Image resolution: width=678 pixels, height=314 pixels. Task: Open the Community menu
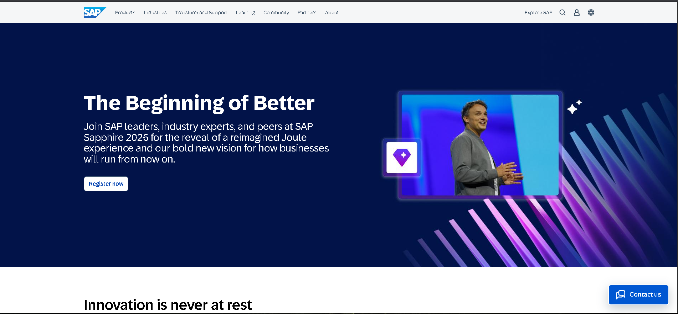276,12
